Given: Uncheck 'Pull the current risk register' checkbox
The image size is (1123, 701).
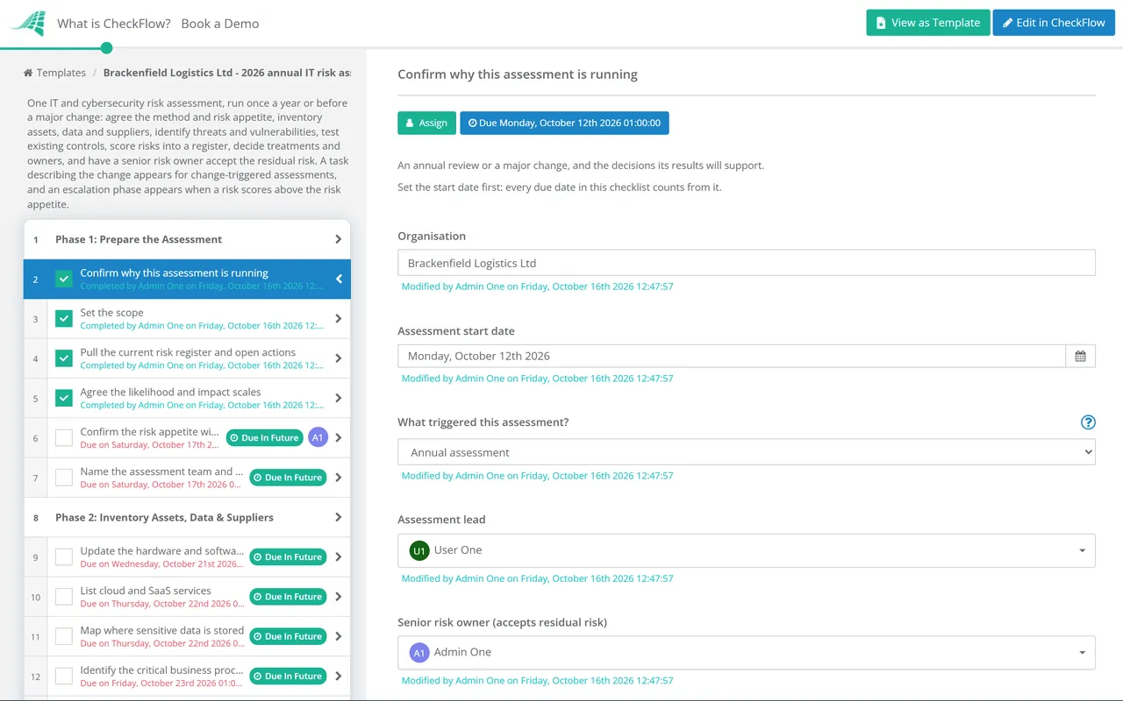Looking at the screenshot, I should coord(64,358).
